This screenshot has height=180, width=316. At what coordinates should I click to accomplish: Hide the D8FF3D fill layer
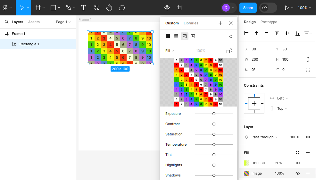(297, 163)
